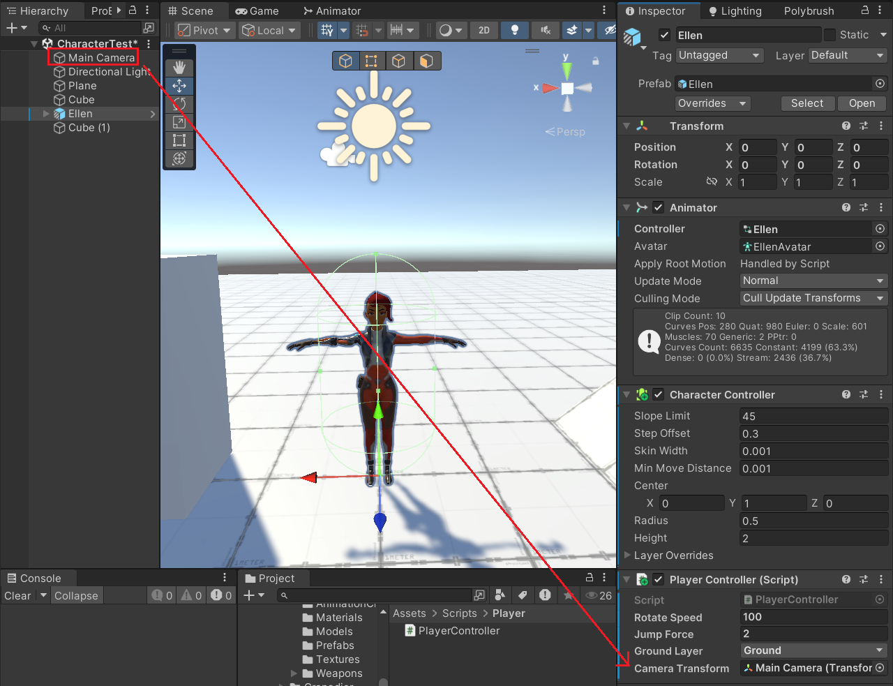The height and width of the screenshot is (686, 893).
Task: Click Prefab Ellen object picker circle
Action: click(880, 84)
